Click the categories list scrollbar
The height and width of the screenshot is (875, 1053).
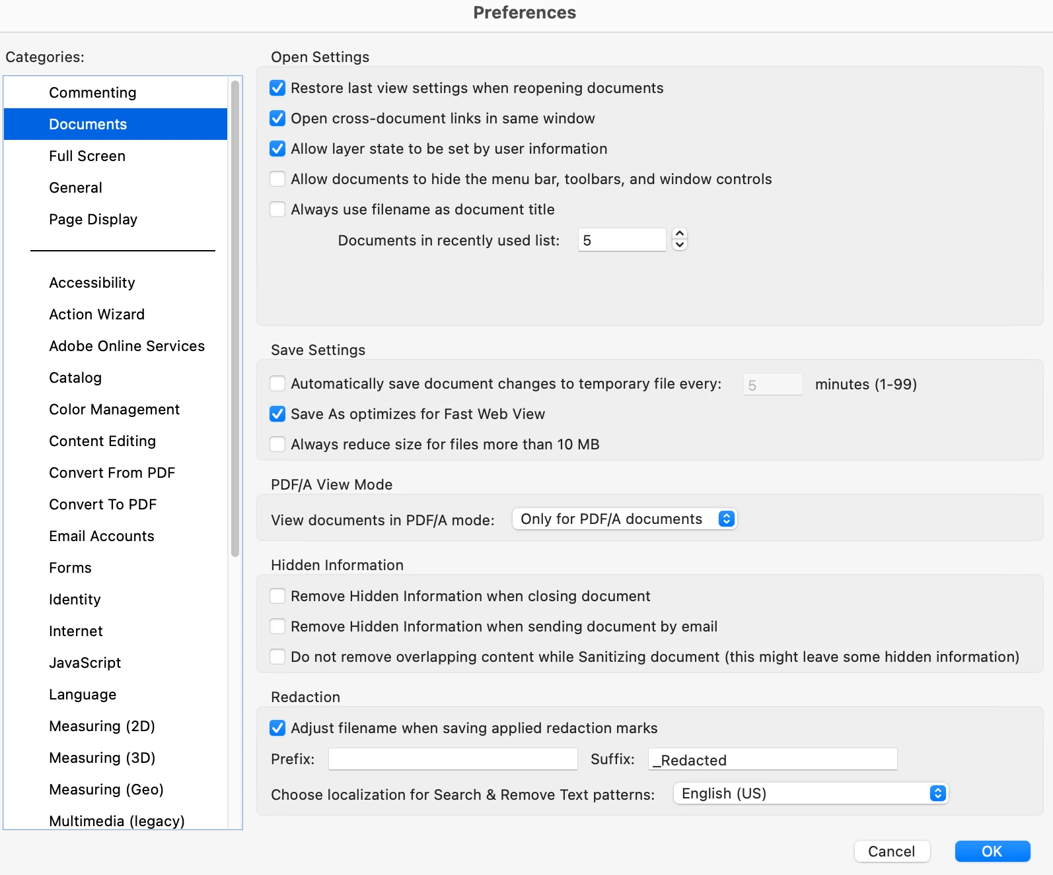pyautogui.click(x=235, y=317)
